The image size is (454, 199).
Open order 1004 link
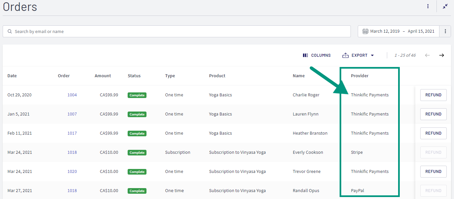72,95
